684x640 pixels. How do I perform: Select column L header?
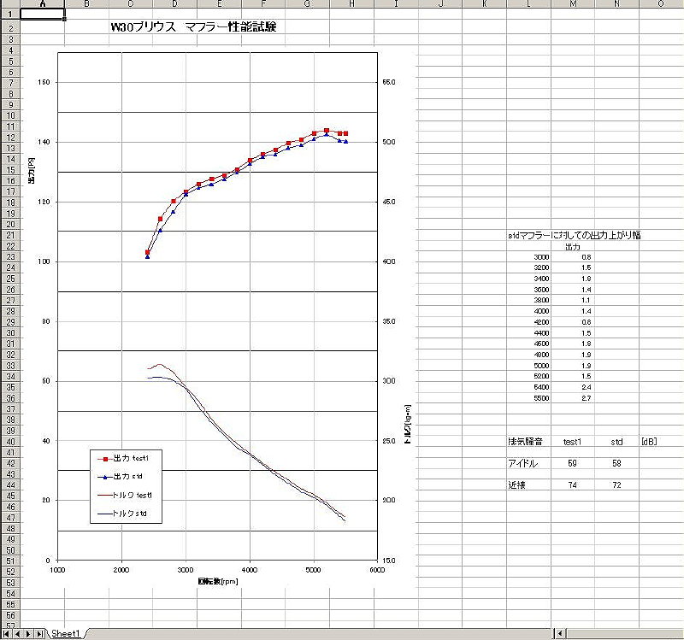point(528,4)
